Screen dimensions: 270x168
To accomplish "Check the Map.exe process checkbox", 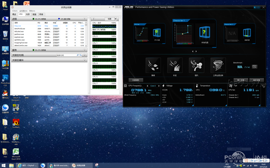I will (12, 26).
